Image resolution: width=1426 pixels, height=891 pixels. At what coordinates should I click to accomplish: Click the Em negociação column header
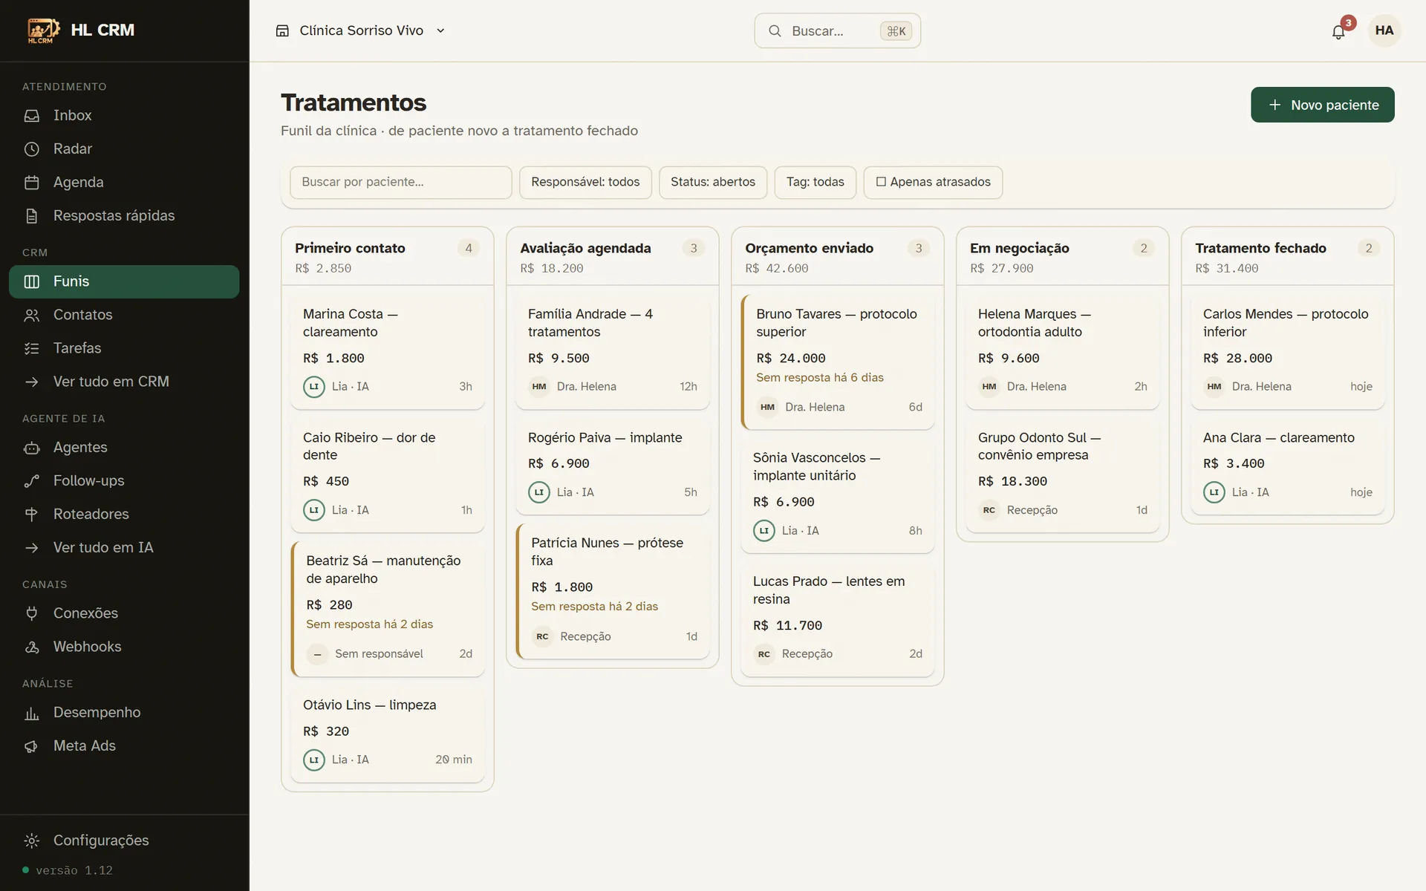[1062, 256]
